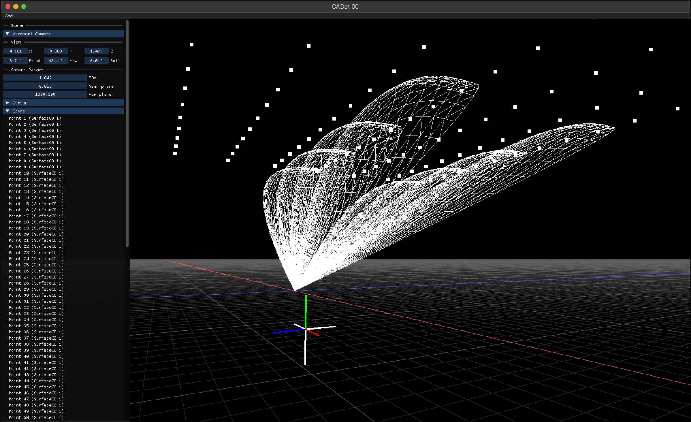
Task: Adjust the FOV slider
Action: (x=45, y=78)
